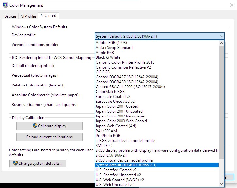Select Japan Color 2001 Coated
Screen dimensions: 237x188
(x=117, y=106)
